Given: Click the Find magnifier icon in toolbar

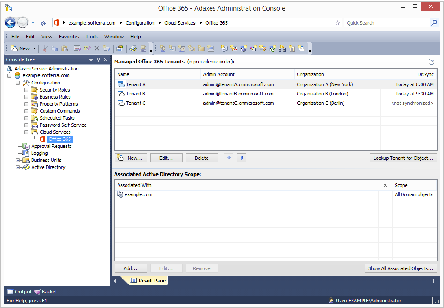Looking at the screenshot, I should tap(133, 49).
